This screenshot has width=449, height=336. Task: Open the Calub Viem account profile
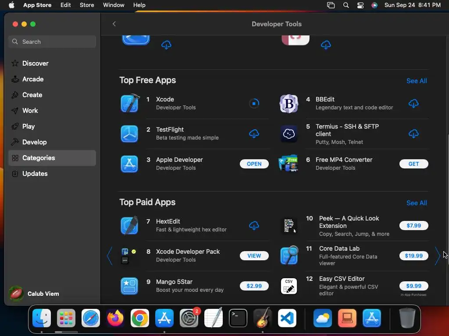pos(34,294)
